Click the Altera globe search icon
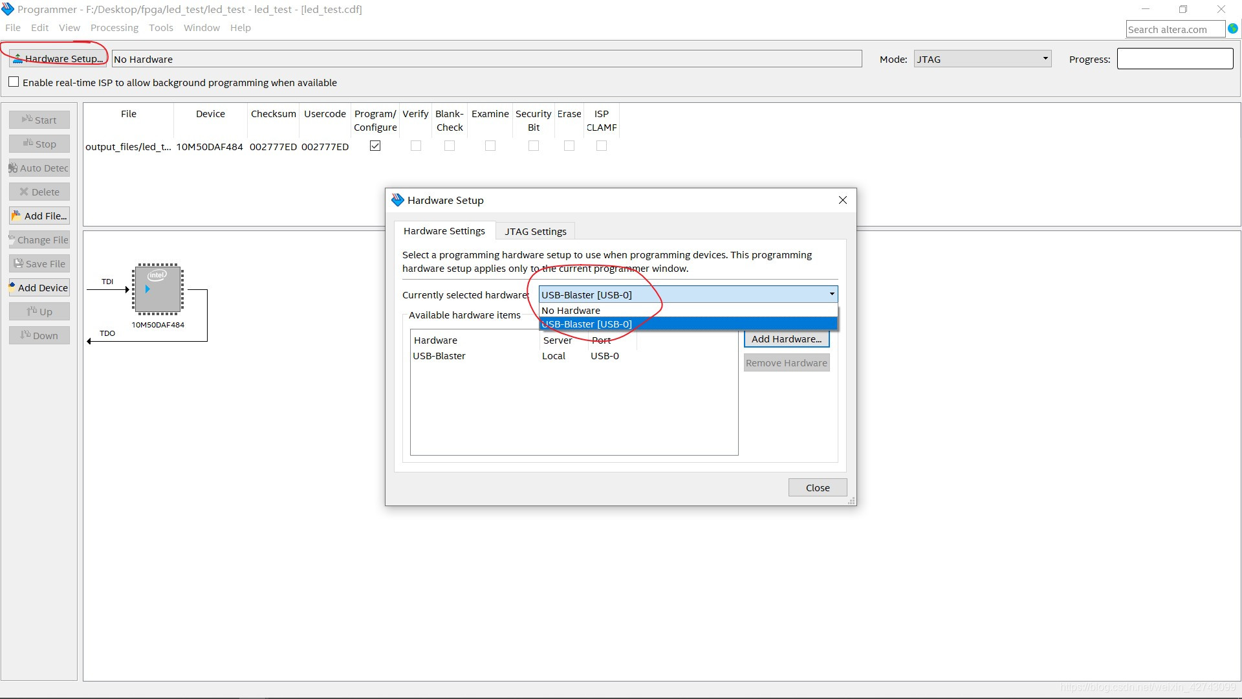The image size is (1242, 699). (1233, 29)
